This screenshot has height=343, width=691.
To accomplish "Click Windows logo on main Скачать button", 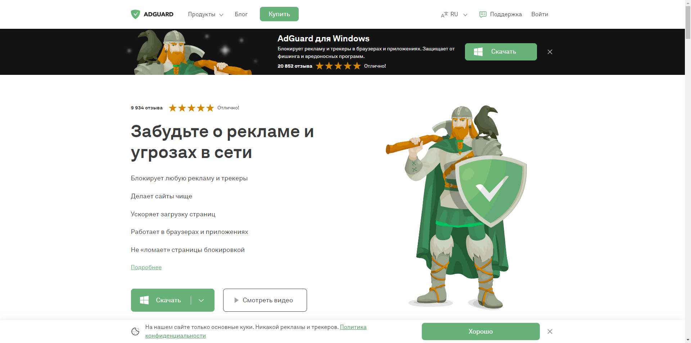I will 144,300.
